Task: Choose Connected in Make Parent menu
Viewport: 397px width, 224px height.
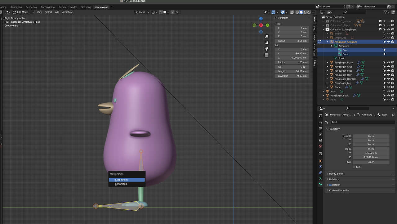Action: [x=121, y=184]
